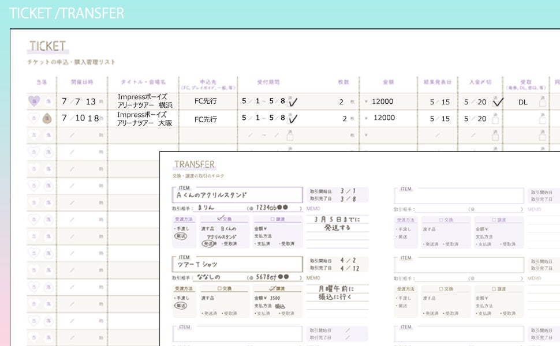Click the 受付期間 column header
This screenshot has width=560, height=346.
pos(268,82)
